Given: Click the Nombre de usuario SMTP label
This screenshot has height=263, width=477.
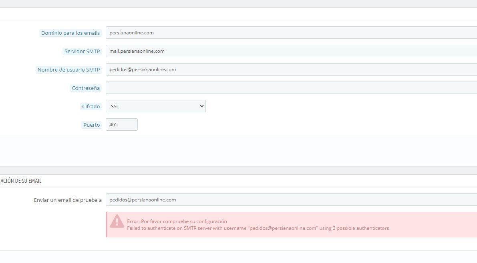Looking at the screenshot, I should pos(68,70).
